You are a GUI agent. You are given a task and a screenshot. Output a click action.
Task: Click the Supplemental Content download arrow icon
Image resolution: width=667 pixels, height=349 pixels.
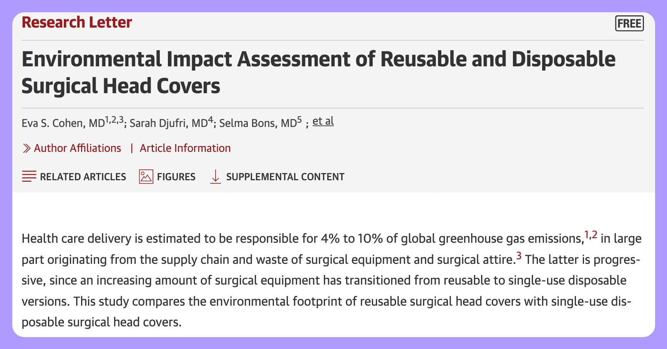[x=216, y=176]
